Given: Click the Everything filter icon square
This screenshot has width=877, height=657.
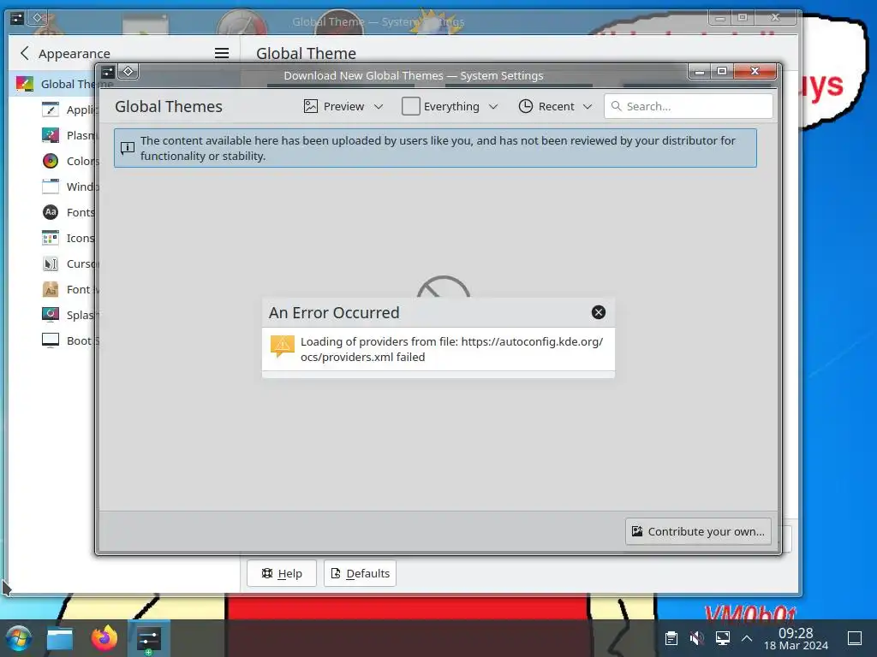Looking at the screenshot, I should [410, 106].
